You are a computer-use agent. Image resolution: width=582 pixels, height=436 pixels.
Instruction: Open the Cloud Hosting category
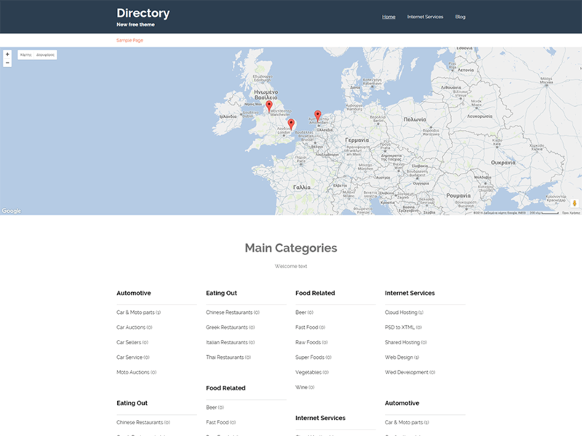pyautogui.click(x=404, y=311)
